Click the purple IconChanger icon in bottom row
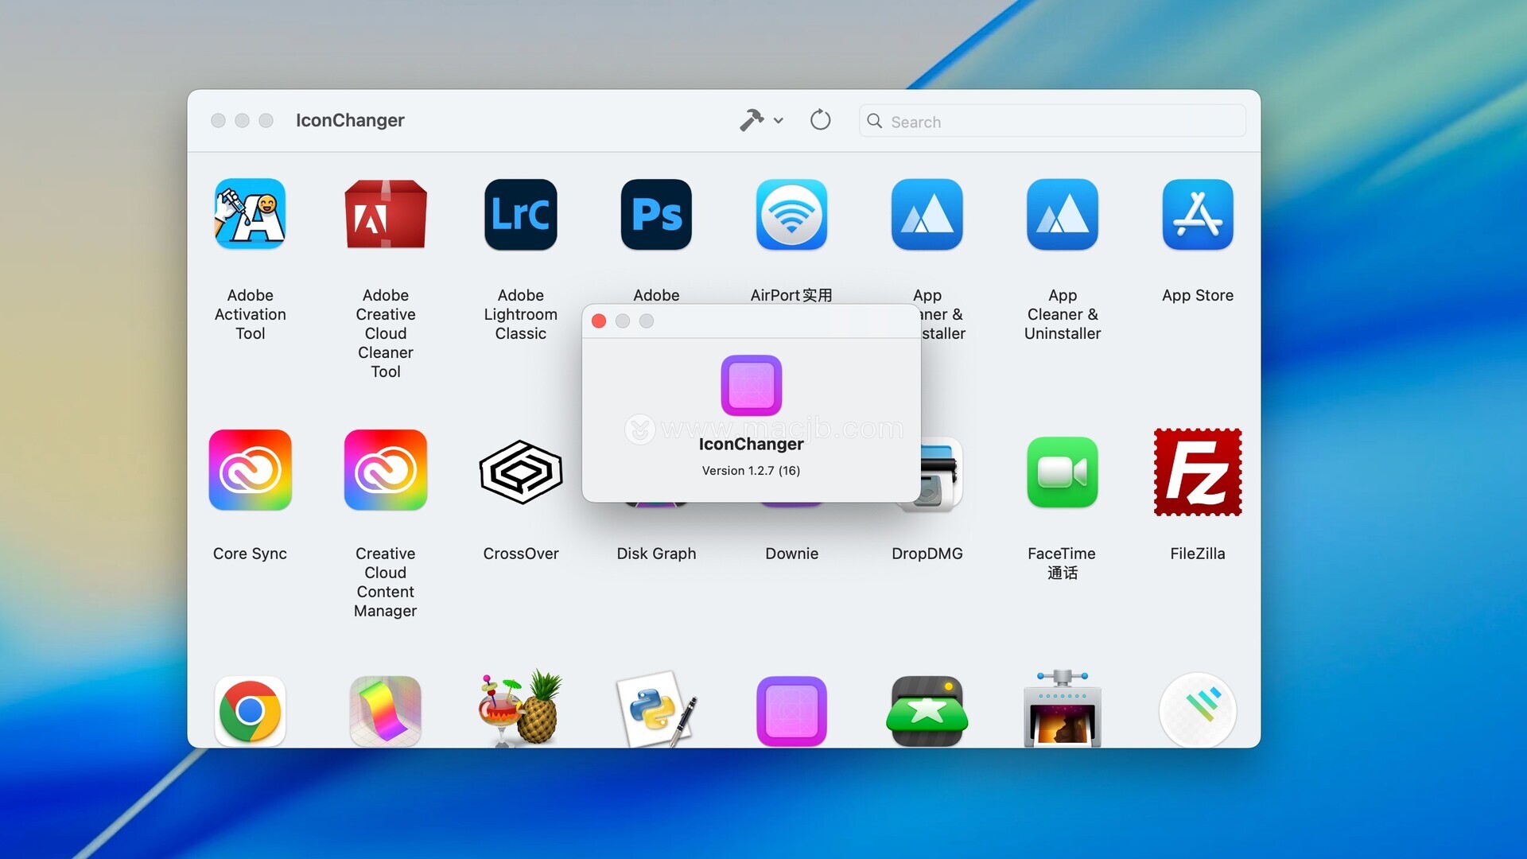The width and height of the screenshot is (1527, 859). (791, 710)
